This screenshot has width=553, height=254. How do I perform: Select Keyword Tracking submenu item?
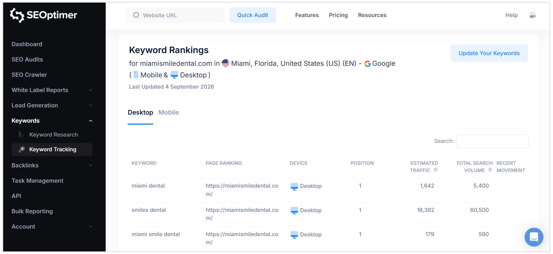point(52,150)
